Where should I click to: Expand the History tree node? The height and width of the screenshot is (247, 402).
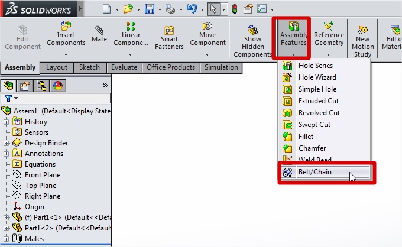tap(7, 122)
